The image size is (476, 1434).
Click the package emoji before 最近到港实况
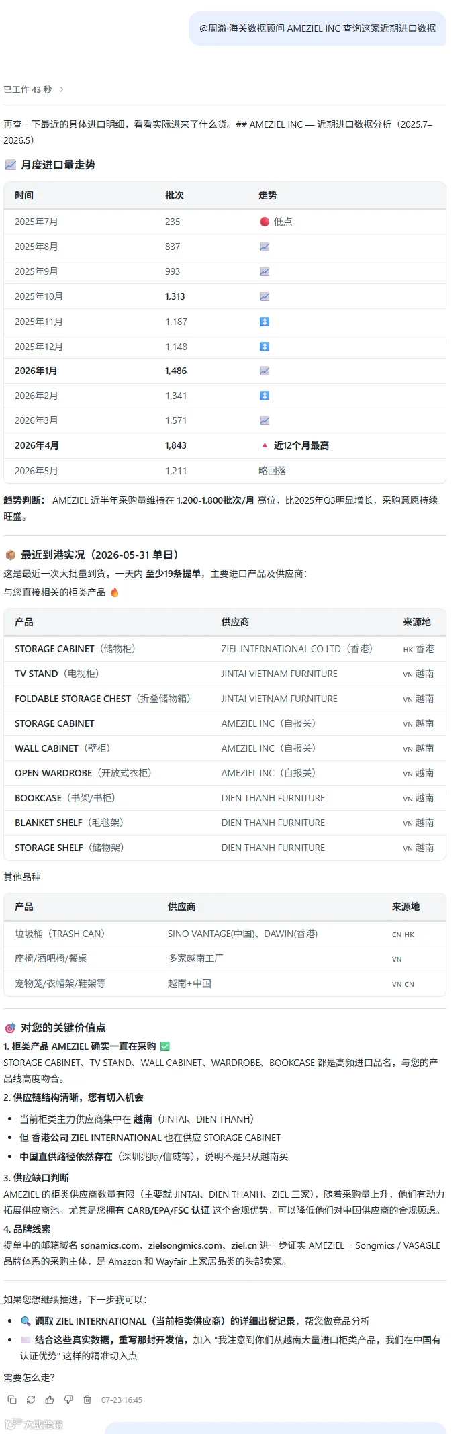click(x=10, y=555)
